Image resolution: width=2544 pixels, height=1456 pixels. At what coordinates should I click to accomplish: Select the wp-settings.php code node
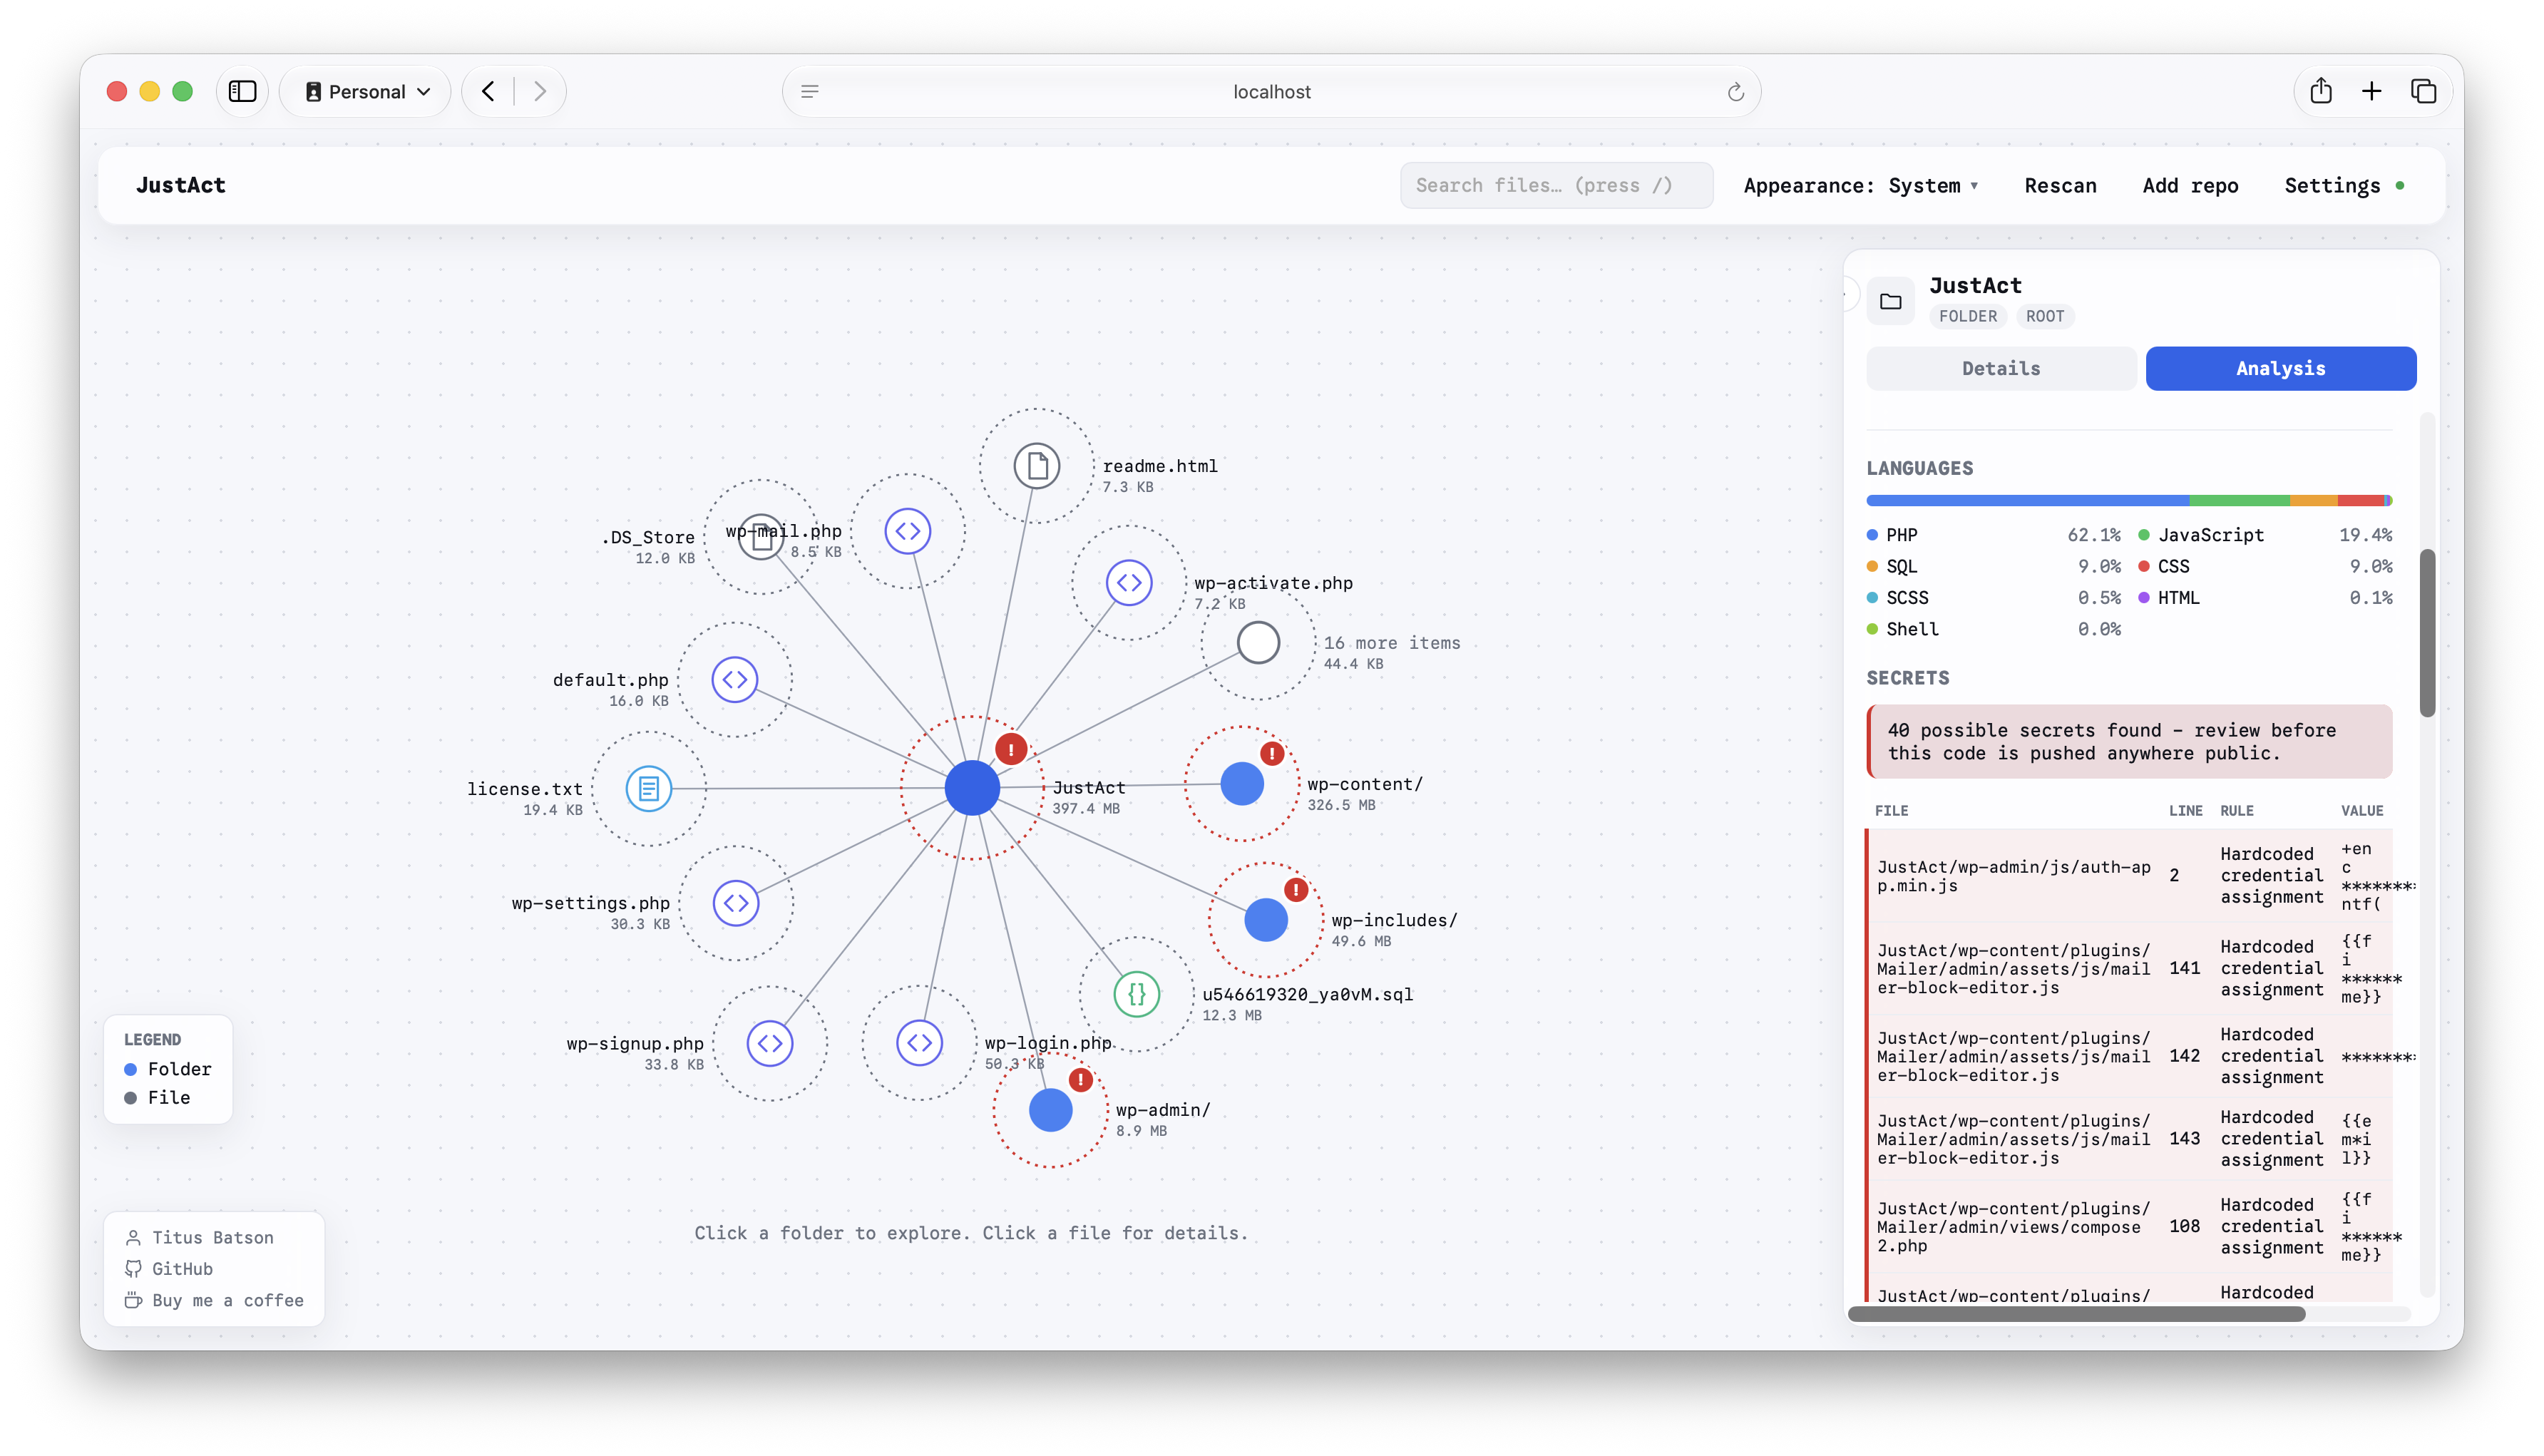[x=736, y=903]
